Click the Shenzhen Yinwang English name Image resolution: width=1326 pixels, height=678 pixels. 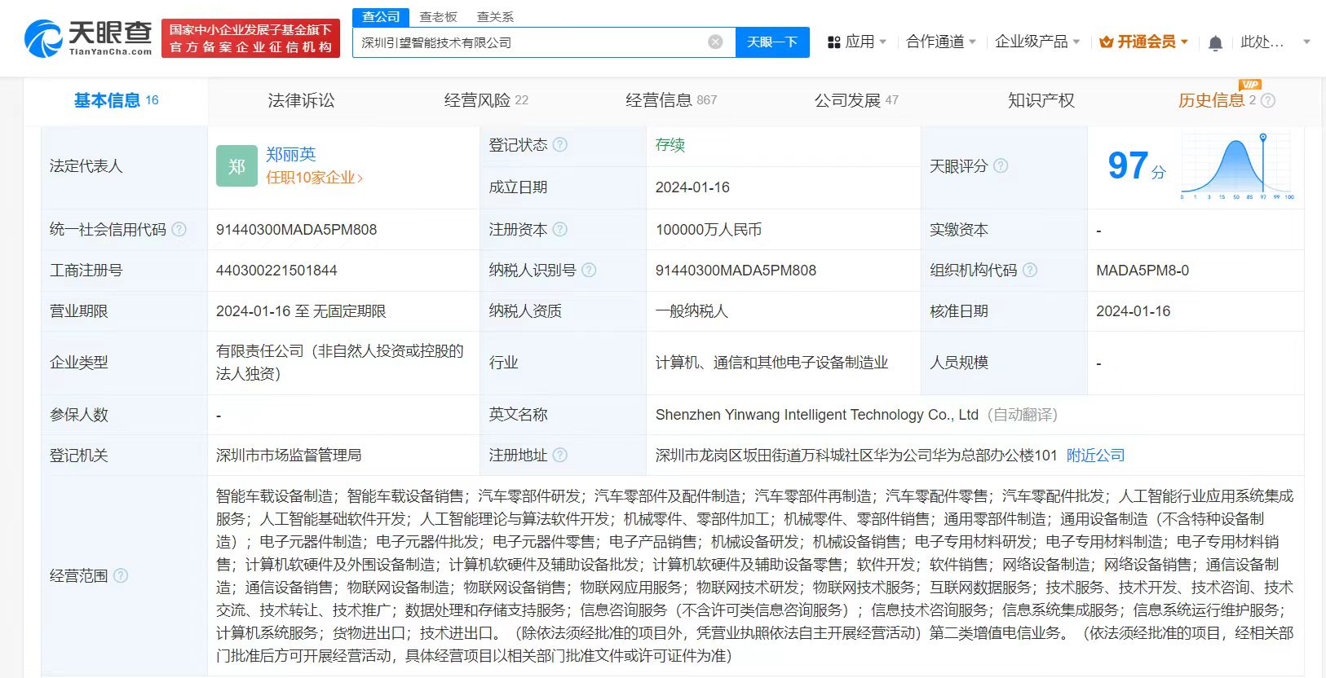point(816,415)
